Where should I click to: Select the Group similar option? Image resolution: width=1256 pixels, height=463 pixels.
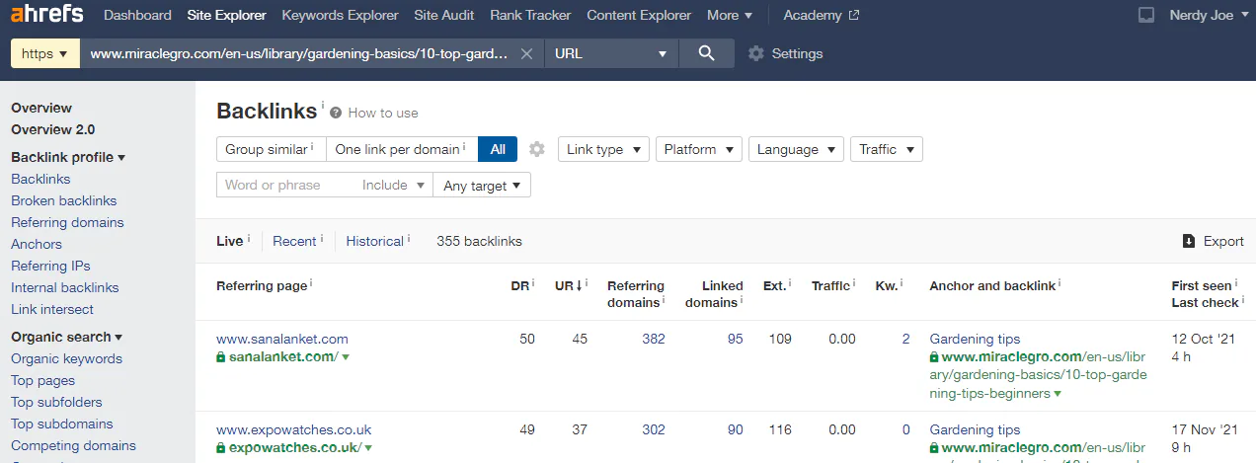coord(271,149)
